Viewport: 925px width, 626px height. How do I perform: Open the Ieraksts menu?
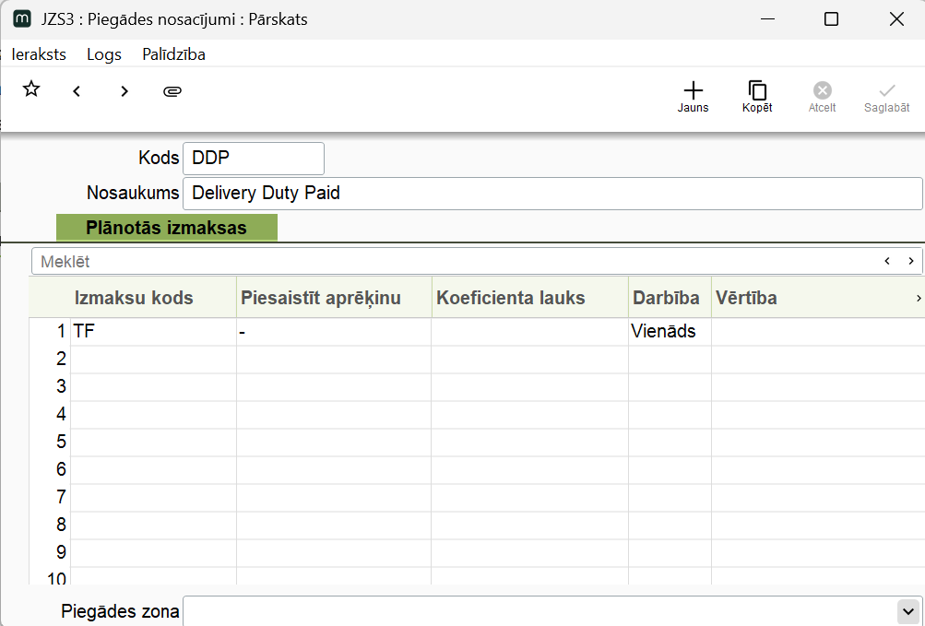39,54
